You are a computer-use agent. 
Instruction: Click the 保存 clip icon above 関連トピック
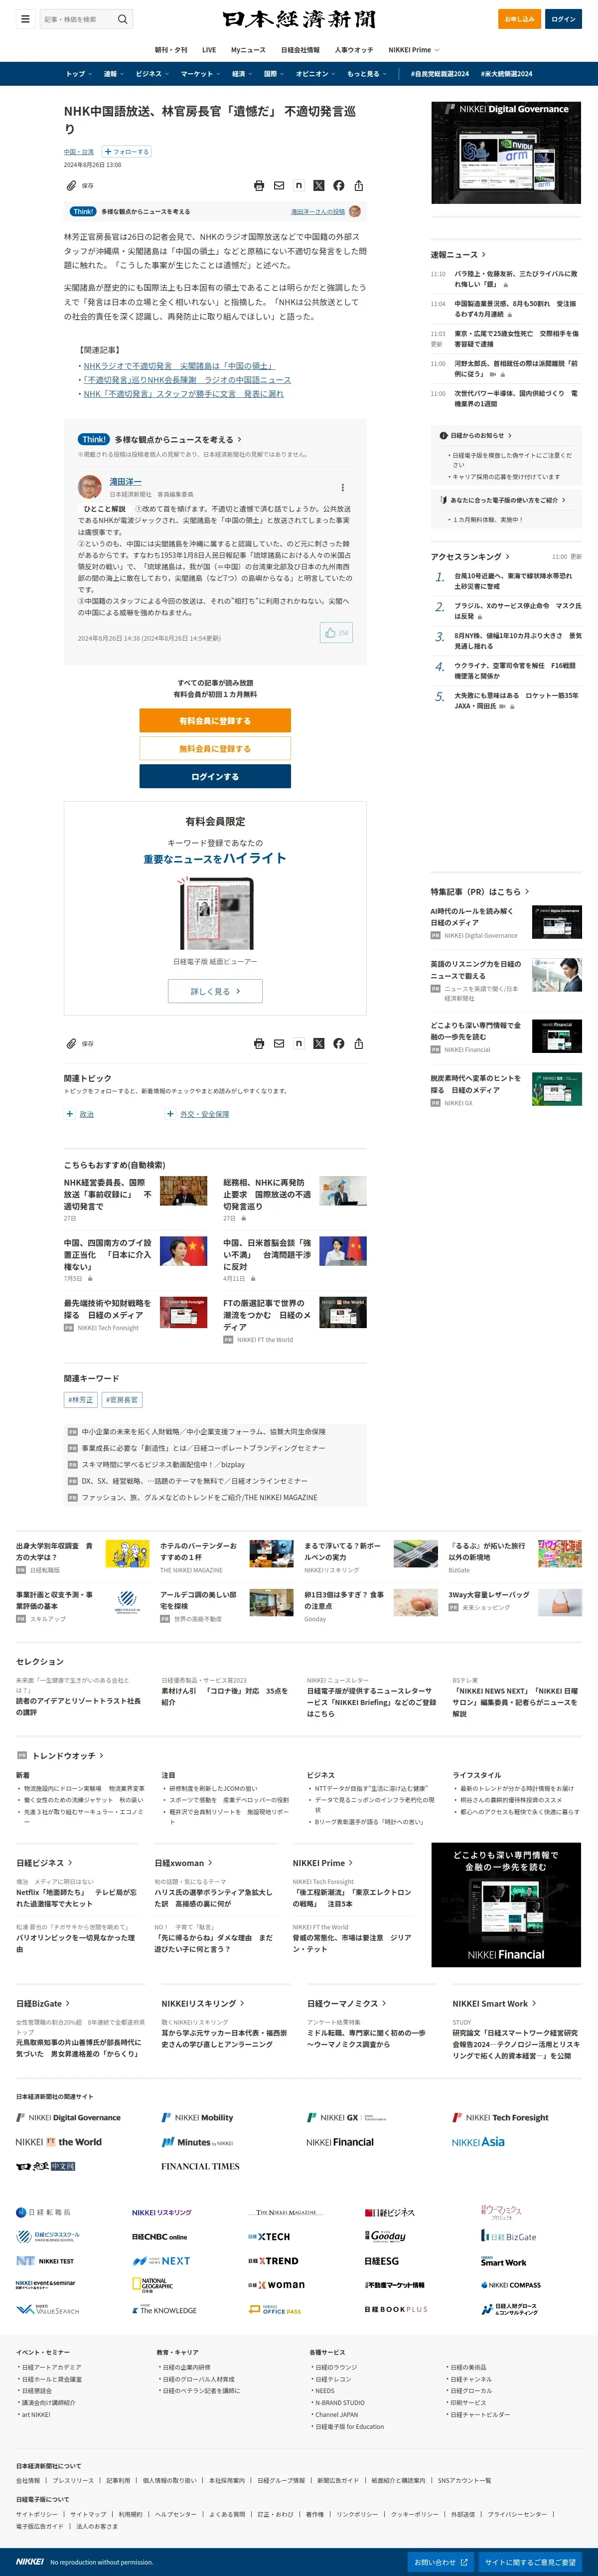click(71, 1043)
